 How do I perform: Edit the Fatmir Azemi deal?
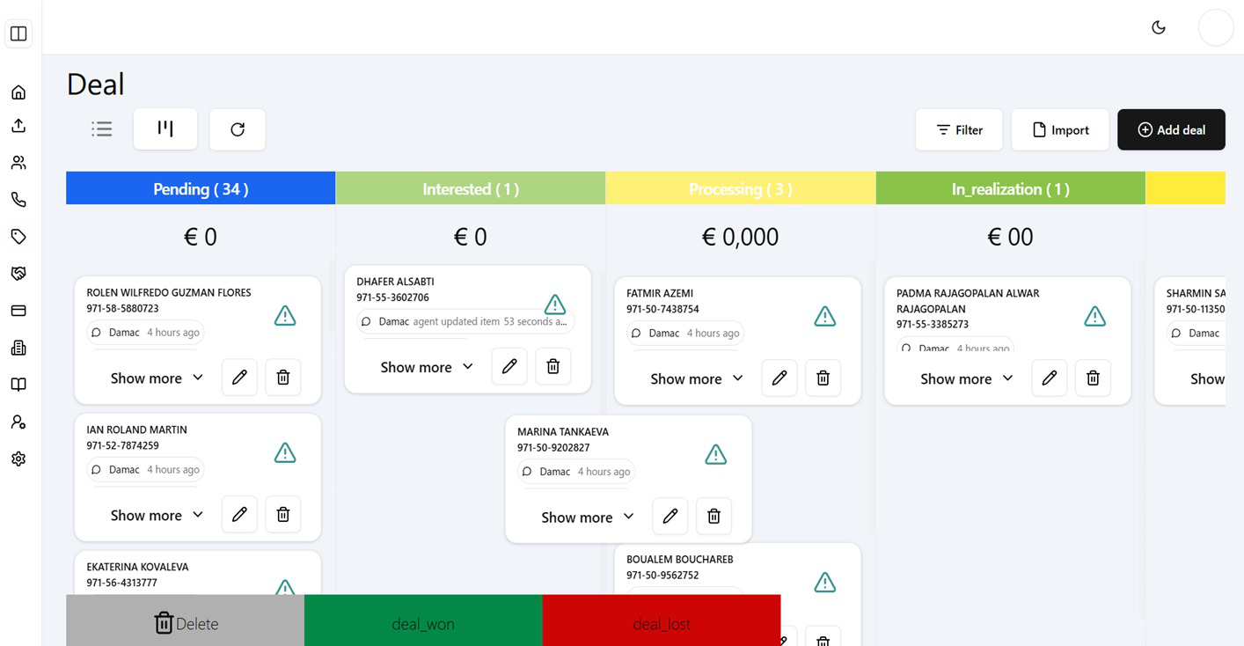(x=779, y=378)
